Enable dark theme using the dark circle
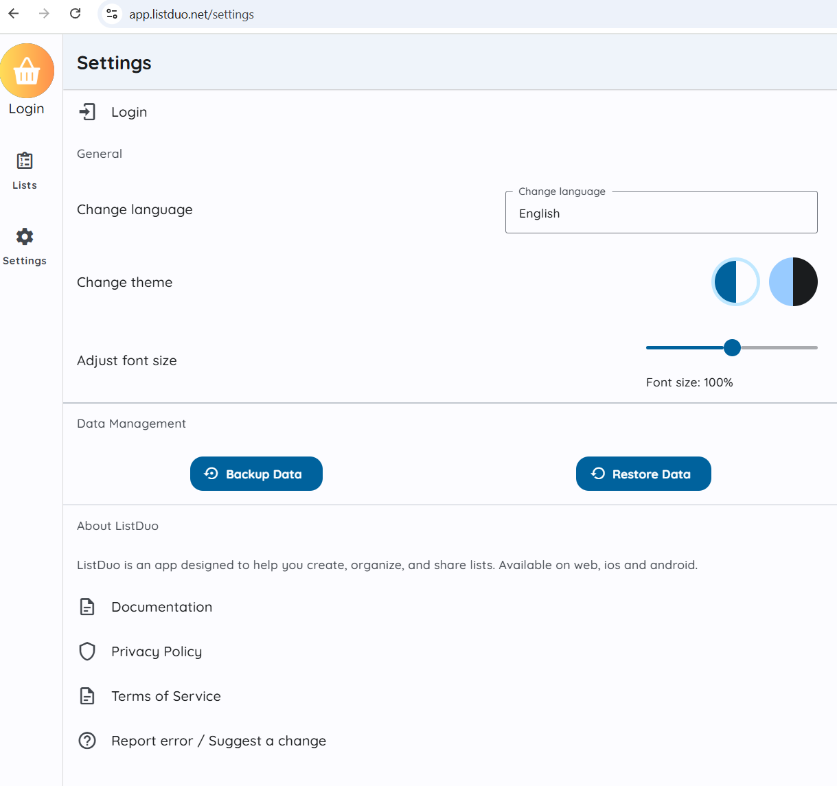837x786 pixels. (793, 281)
